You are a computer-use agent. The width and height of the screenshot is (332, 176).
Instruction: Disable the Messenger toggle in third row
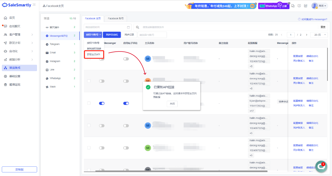pos(102,103)
